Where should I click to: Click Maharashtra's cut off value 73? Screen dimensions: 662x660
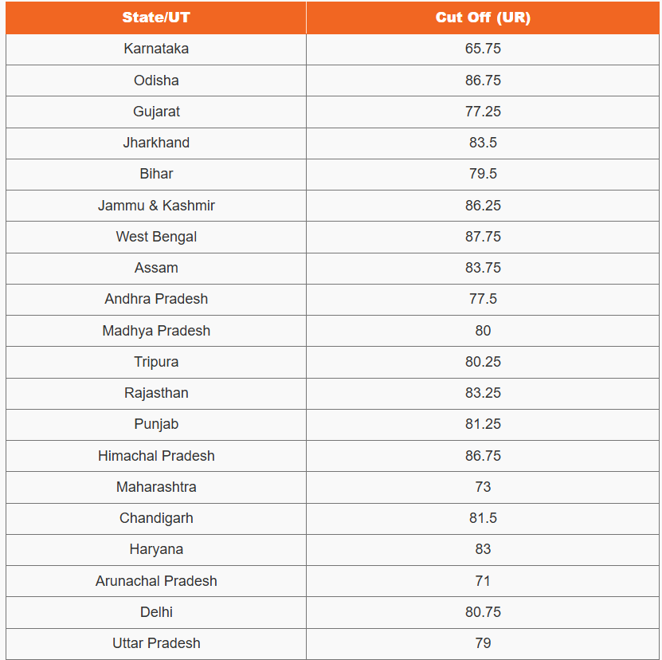click(x=483, y=487)
